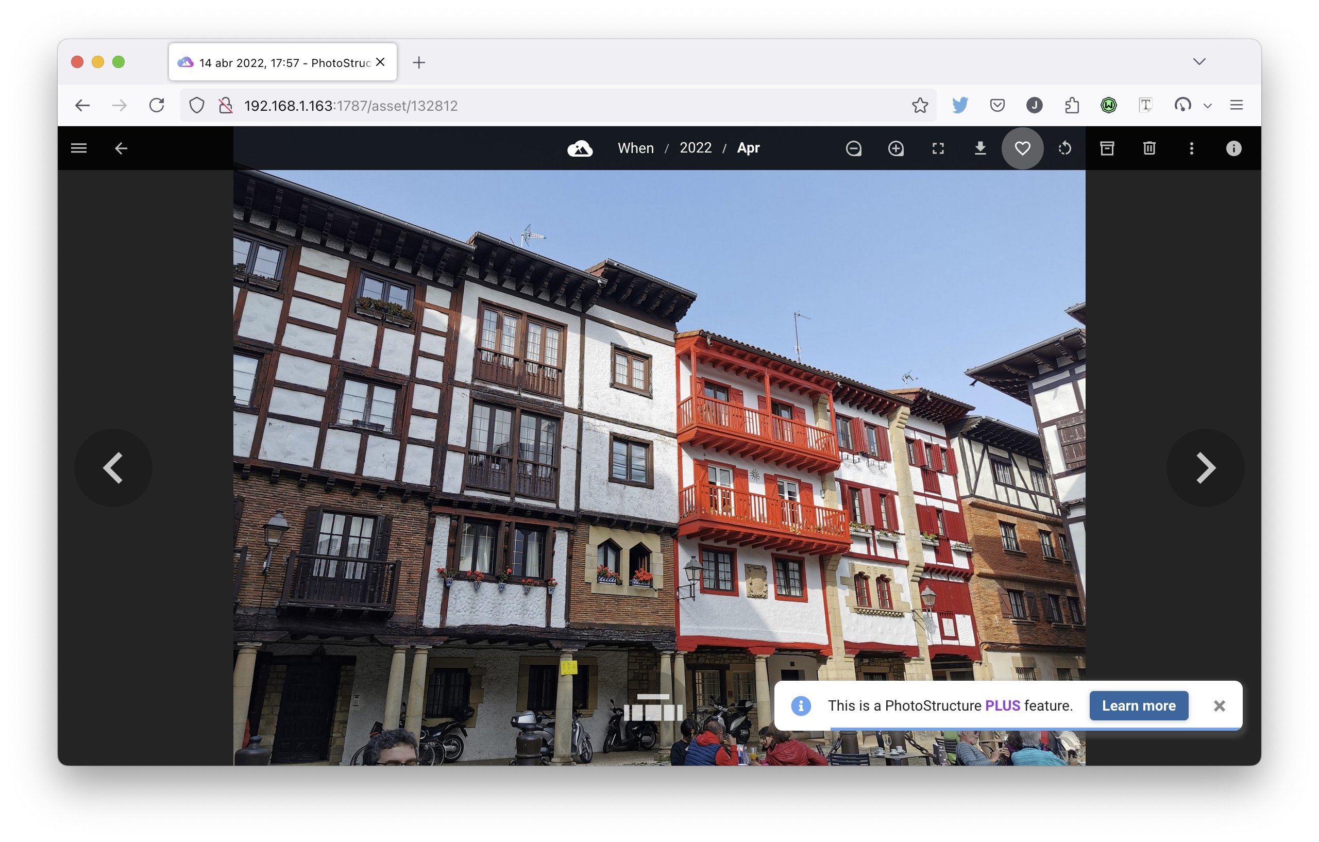1319x842 pixels.
Task: Go to Apr breadcrumb
Action: [748, 148]
